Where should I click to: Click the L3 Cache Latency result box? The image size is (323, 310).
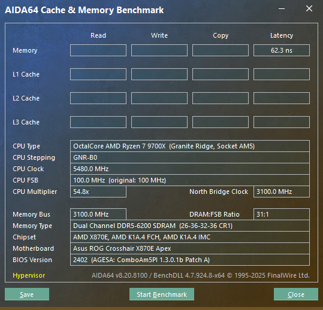click(282, 122)
